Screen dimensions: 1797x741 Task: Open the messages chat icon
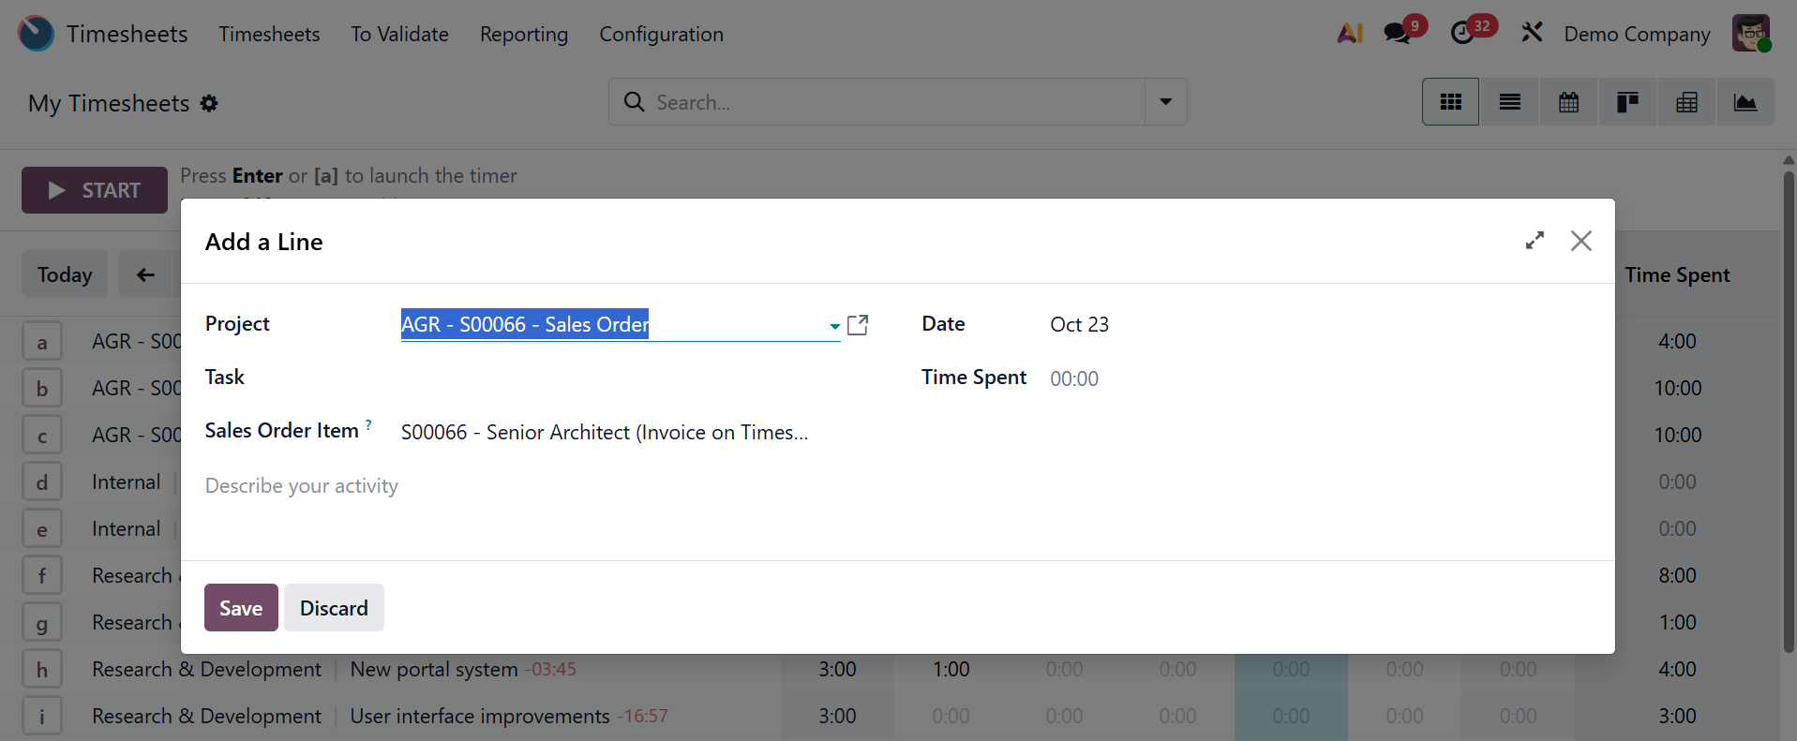(x=1398, y=34)
